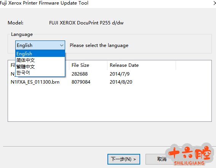Sort by the Release Date column header
This screenshot has height=168, width=216.
pos(141,65)
